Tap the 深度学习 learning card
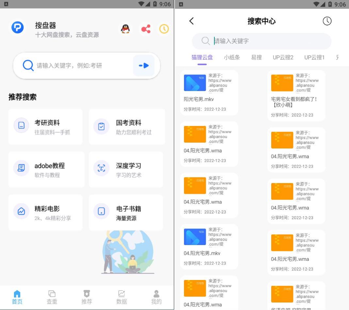The height and width of the screenshot is (310, 349). (126, 169)
